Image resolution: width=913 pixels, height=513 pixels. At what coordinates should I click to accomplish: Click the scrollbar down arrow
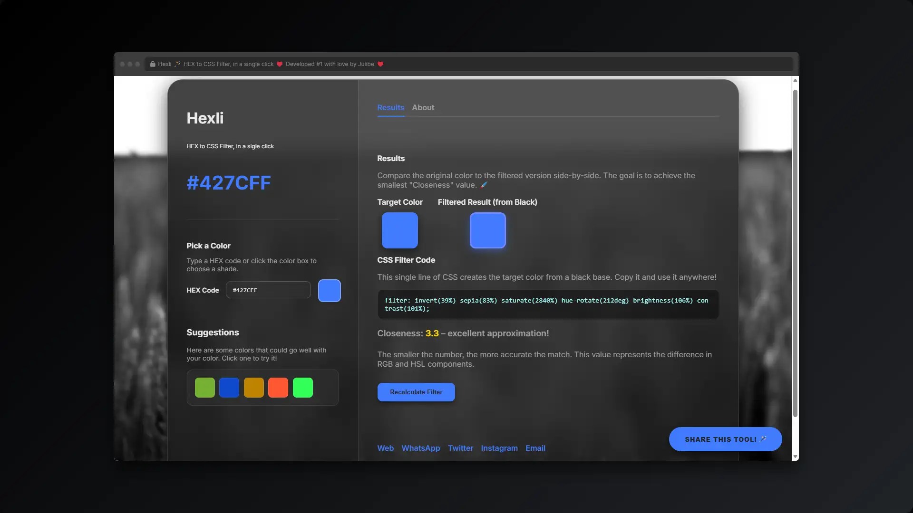pos(795,456)
